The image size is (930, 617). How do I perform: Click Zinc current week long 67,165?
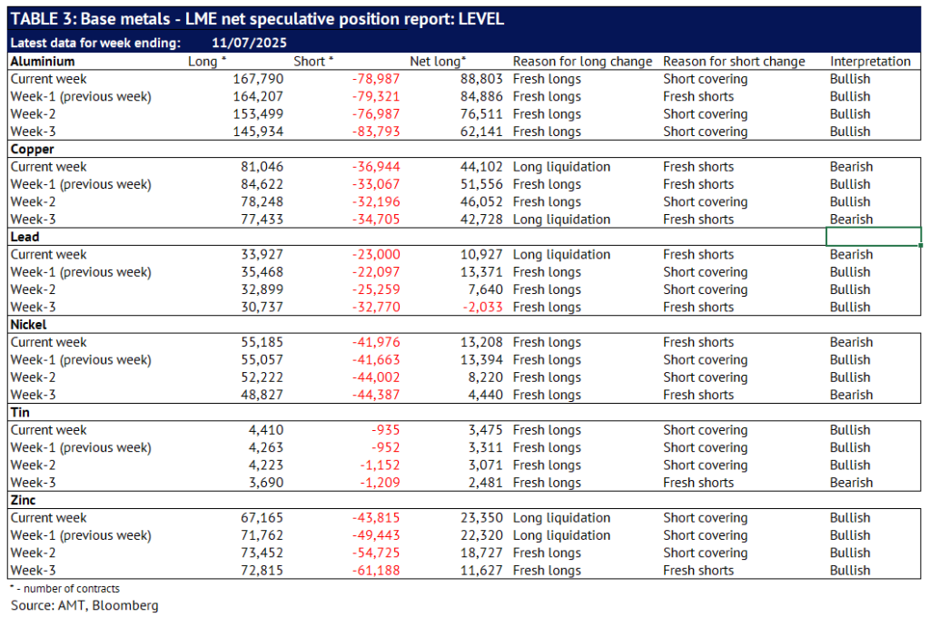coord(262,517)
